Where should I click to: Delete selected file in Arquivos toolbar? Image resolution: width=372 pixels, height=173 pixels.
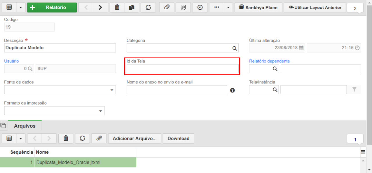point(66,139)
